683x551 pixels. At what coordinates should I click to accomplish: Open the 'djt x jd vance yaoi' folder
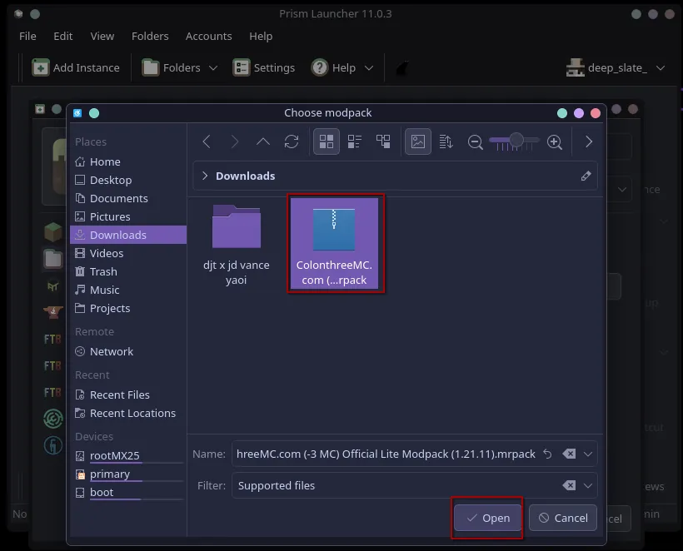point(236,244)
